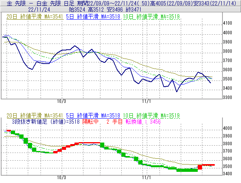The height and width of the screenshot is (183, 241).
Task: Click the closing price '終3471'
Action: click(133, 10)
